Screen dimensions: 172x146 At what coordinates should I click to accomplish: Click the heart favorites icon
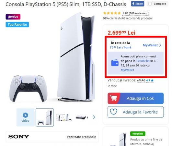tap(114, 112)
